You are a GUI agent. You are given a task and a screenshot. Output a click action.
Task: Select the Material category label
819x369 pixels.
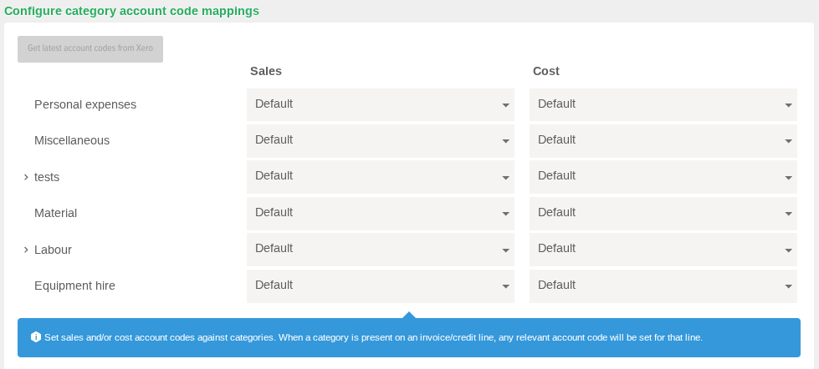coord(55,213)
